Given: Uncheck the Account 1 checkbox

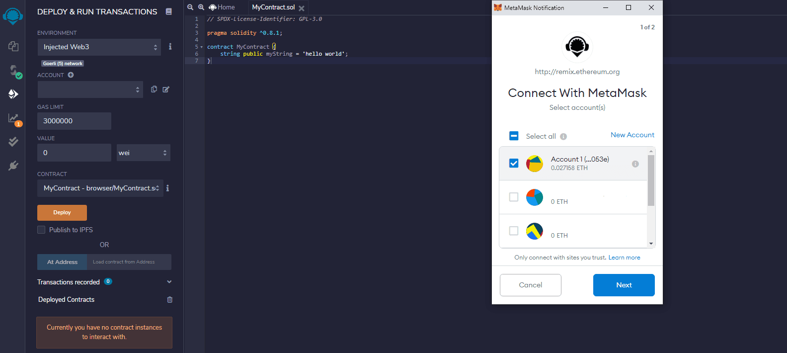Looking at the screenshot, I should click(514, 163).
